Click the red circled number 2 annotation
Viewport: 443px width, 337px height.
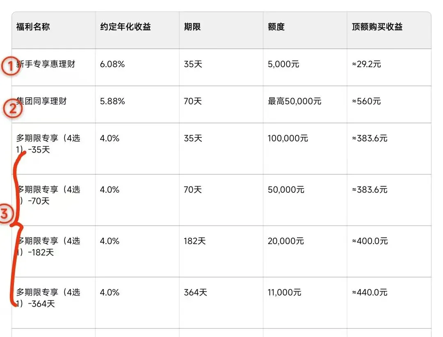(x=12, y=109)
